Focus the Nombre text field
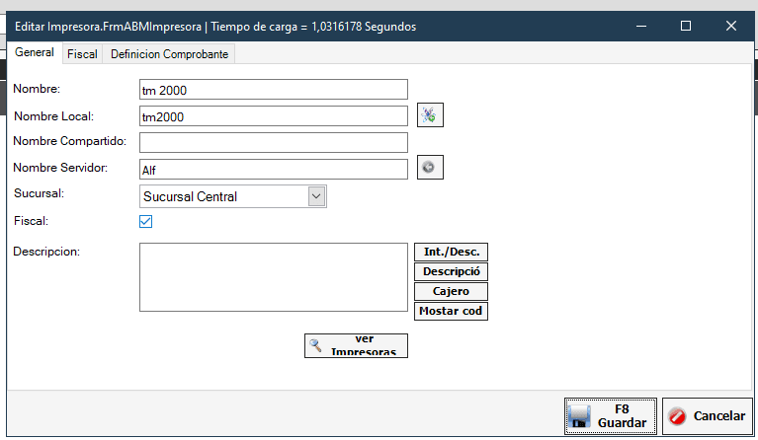 [274, 90]
